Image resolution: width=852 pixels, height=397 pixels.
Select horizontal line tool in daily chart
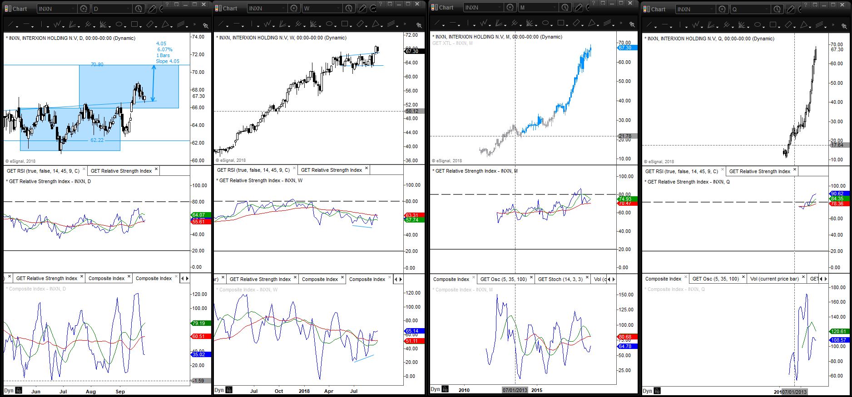tap(26, 24)
